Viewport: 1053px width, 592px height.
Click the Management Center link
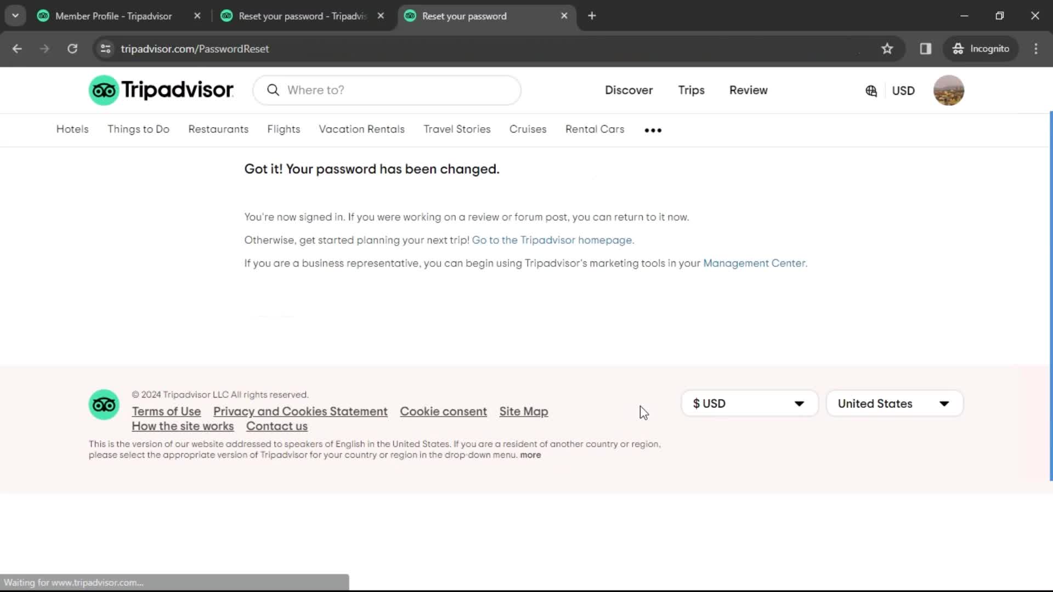(754, 263)
